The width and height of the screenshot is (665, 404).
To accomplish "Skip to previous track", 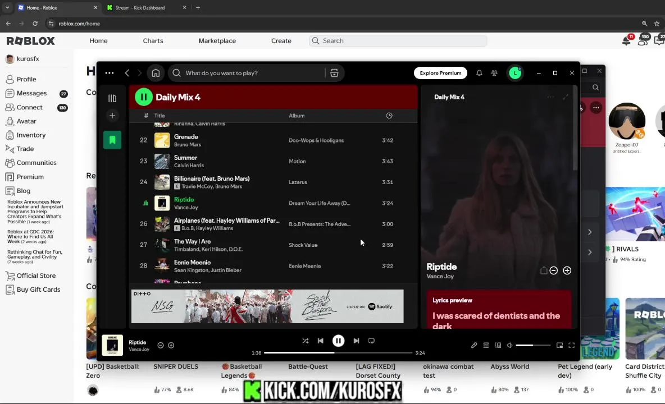I will (x=321, y=341).
